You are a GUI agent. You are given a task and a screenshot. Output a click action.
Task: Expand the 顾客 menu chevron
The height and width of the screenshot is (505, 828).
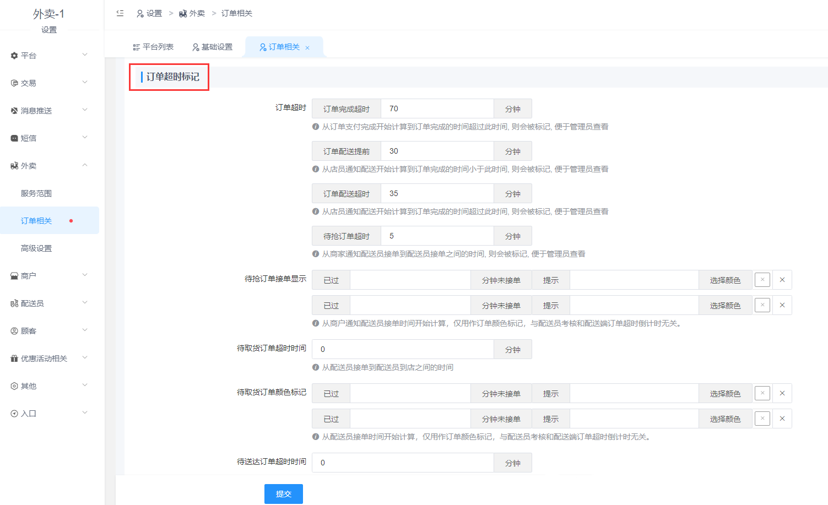pos(85,330)
